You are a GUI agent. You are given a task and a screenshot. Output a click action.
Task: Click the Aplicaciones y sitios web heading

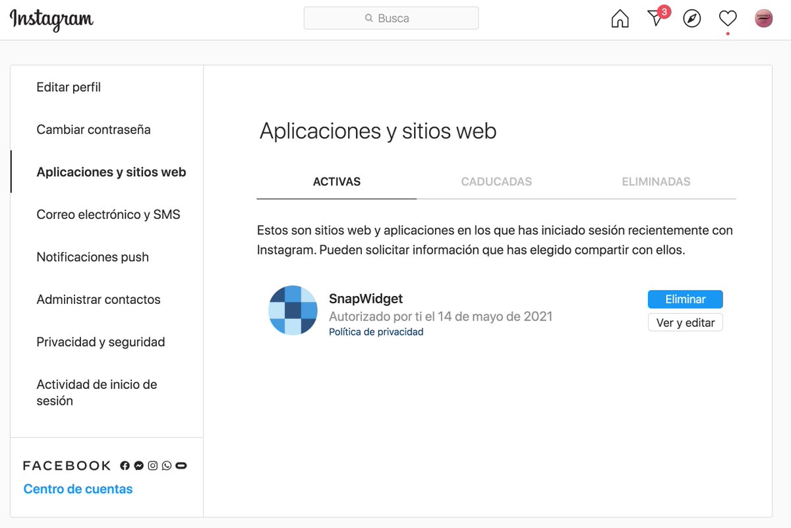[x=378, y=131]
